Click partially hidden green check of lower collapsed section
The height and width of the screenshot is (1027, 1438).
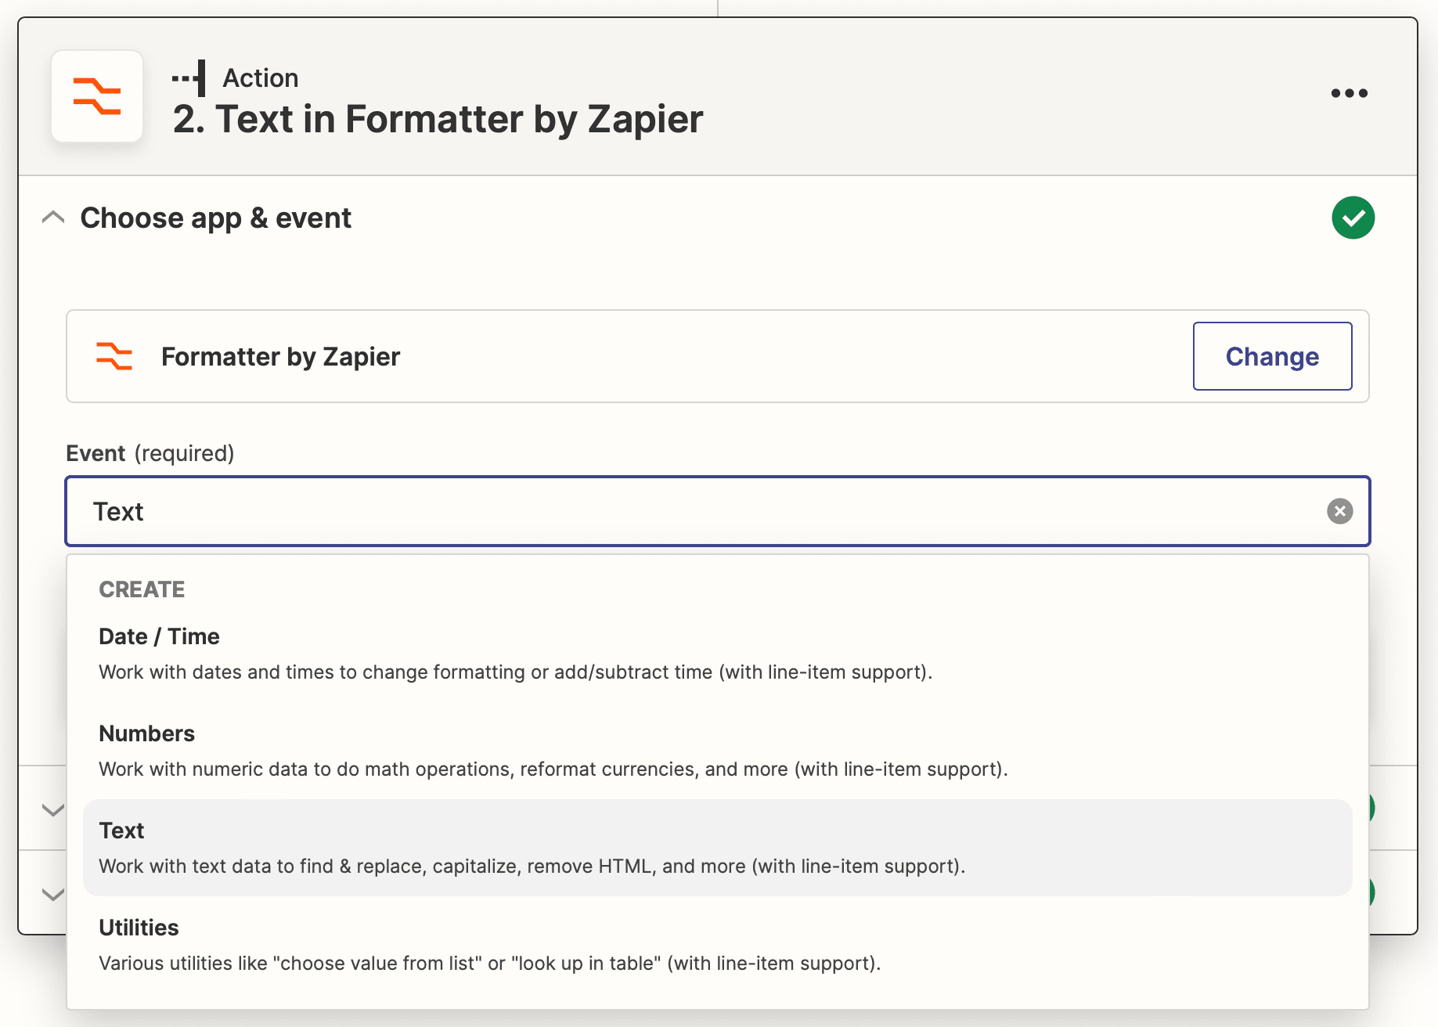point(1371,892)
